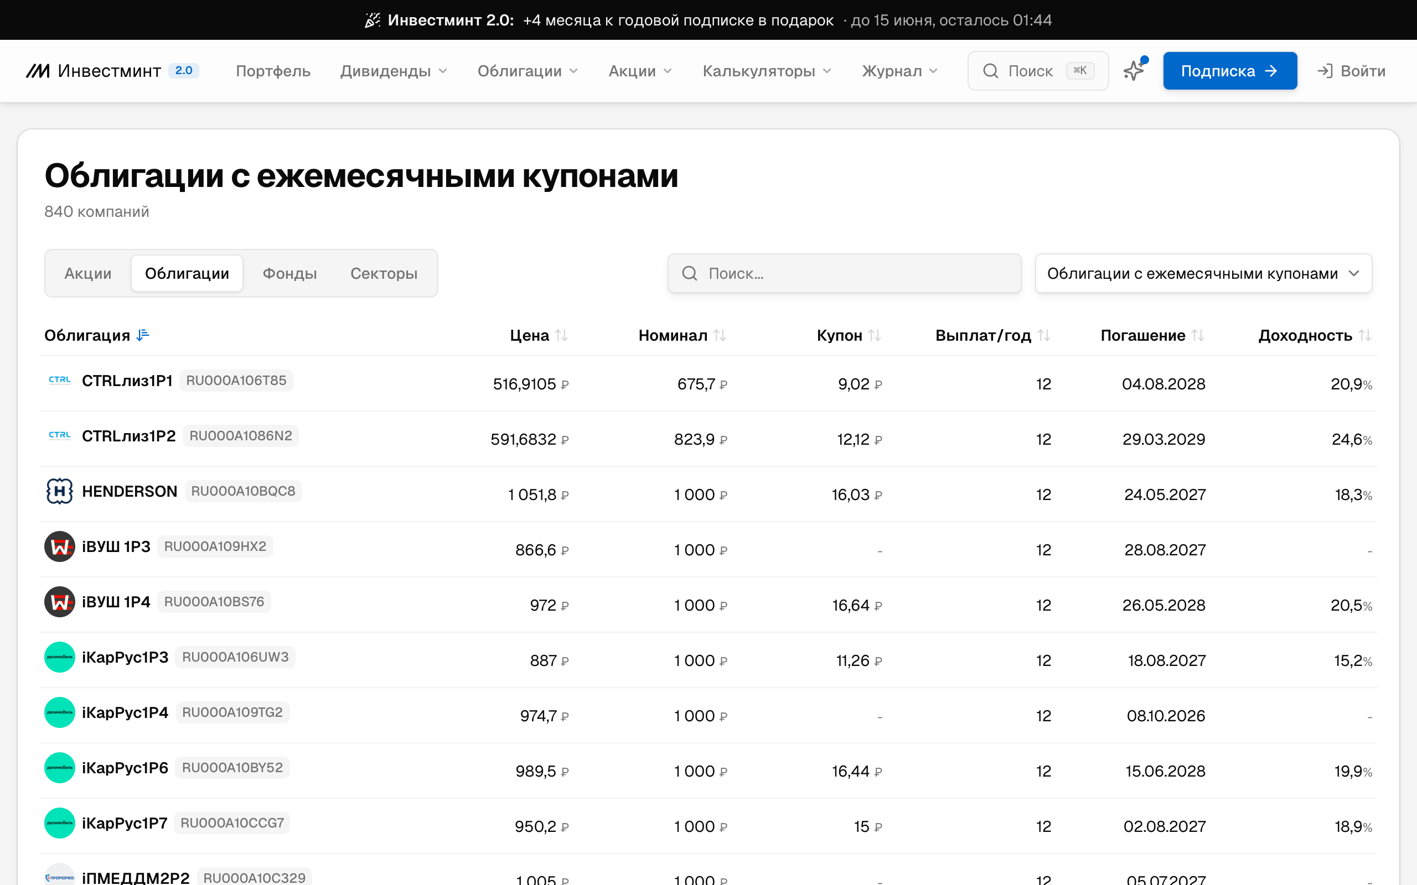The image size is (1417, 885).
Task: Click ISIN badge RU000A109TG2
Action: (x=232, y=712)
